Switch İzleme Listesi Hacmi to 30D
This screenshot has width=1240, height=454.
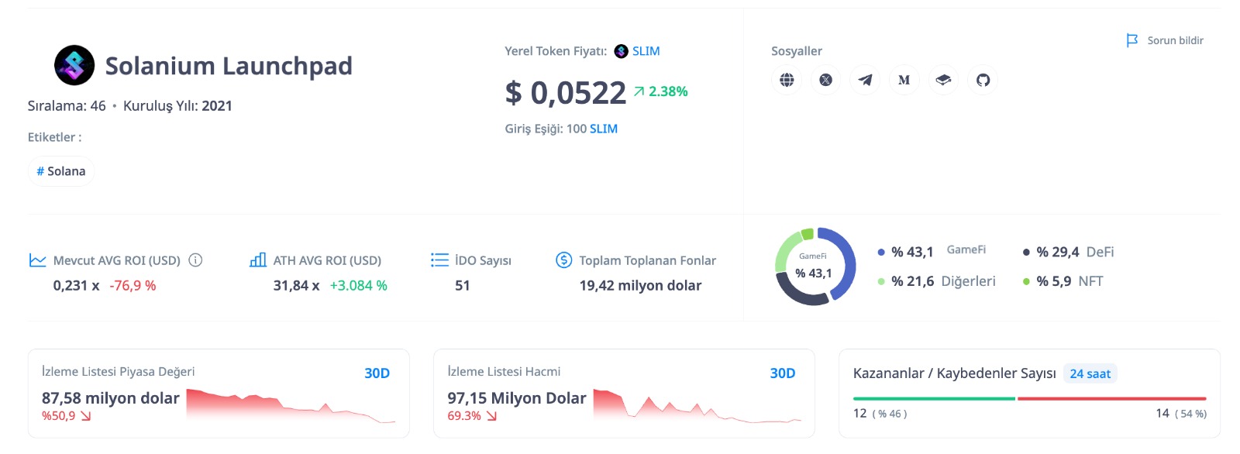tap(783, 373)
